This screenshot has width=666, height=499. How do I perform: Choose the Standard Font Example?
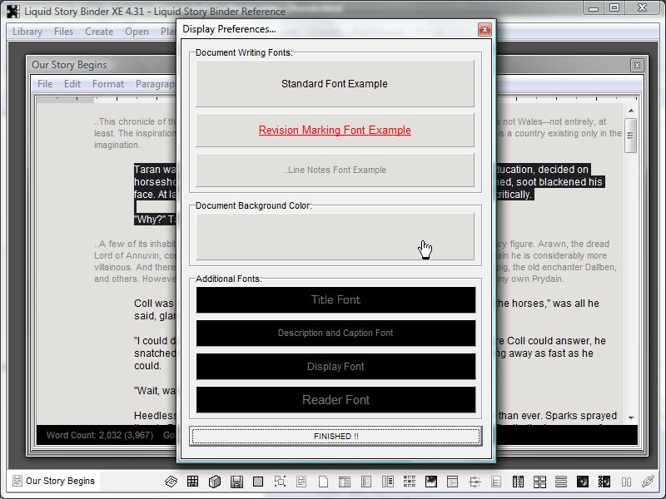tap(335, 84)
